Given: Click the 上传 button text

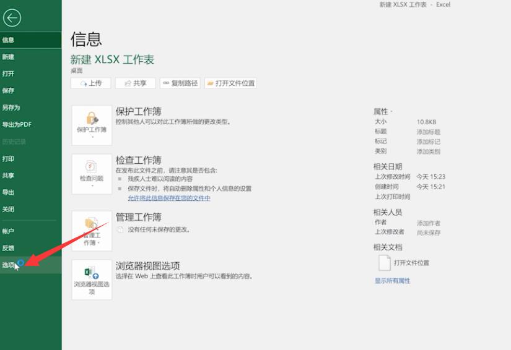Looking at the screenshot, I should 95,83.
